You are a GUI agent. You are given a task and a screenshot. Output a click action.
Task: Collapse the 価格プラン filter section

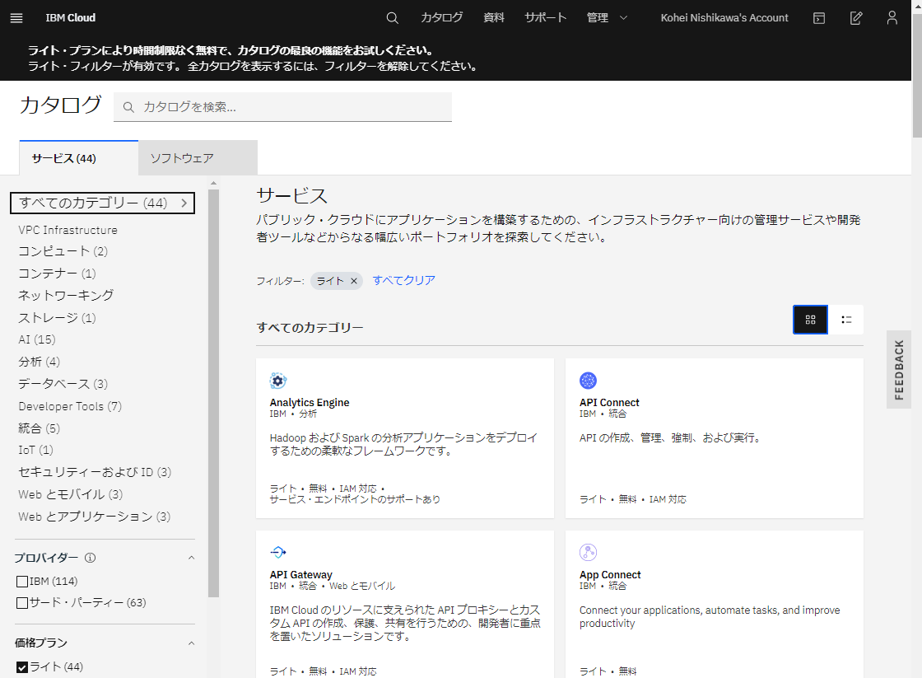point(191,643)
